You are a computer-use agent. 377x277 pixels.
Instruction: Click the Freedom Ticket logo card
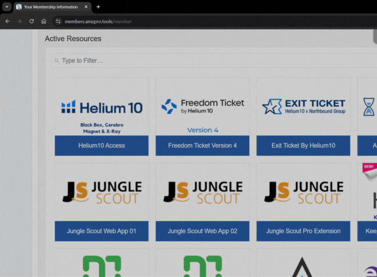[203, 106]
